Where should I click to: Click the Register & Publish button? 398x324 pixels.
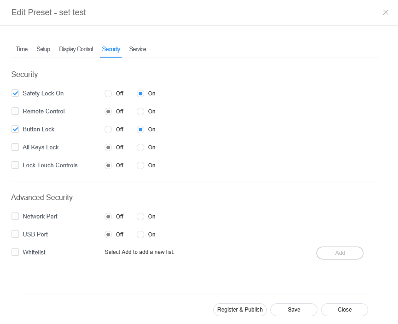click(240, 310)
